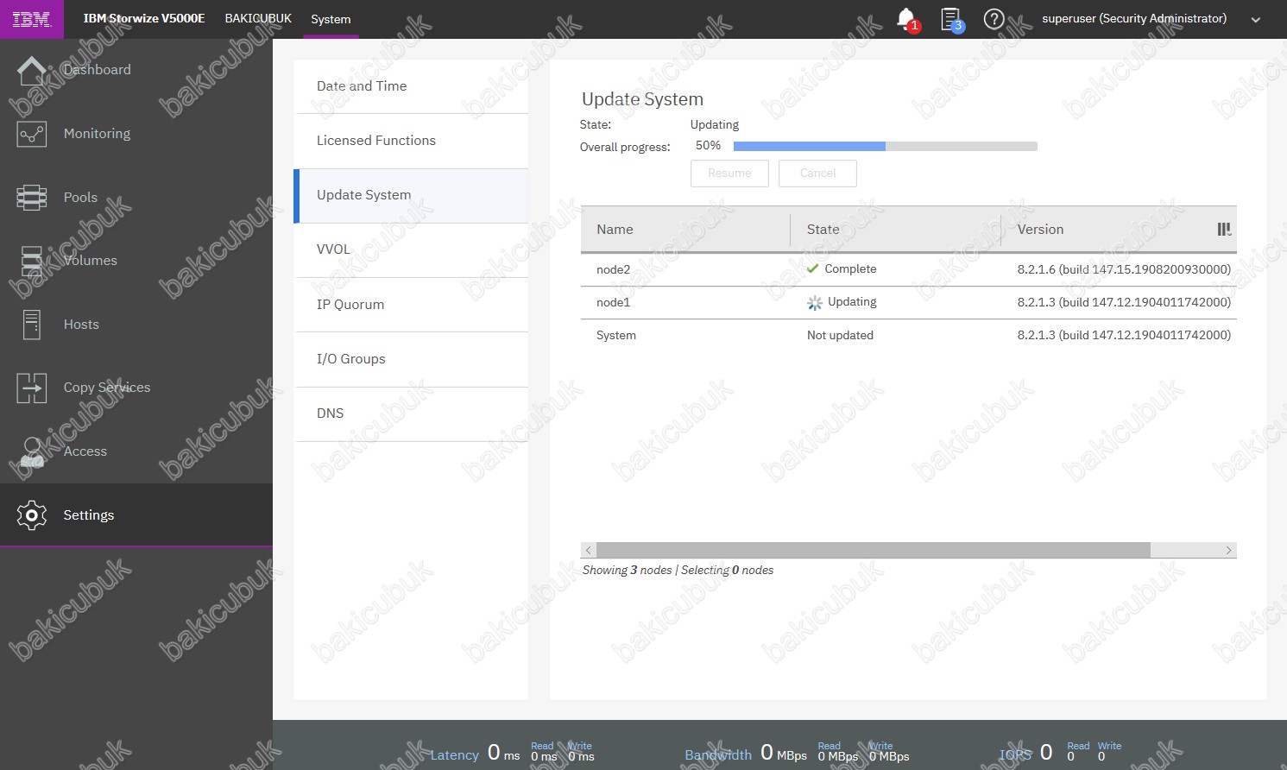The image size is (1287, 770).
Task: Click the node1 updating spinner icon
Action: (815, 303)
